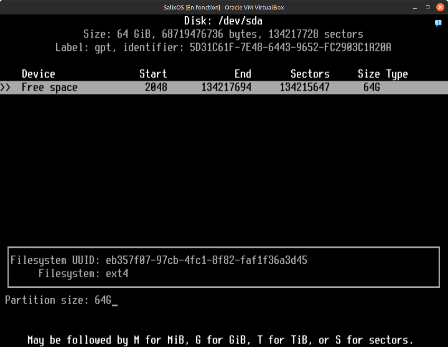Click the SalixOS window title bar text
448x347 pixels.
point(224,7)
